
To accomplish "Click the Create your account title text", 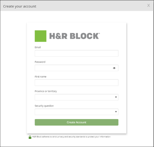I will pos(20,7).
